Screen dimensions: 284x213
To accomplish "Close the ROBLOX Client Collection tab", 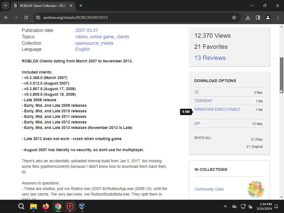I will click(71, 6).
